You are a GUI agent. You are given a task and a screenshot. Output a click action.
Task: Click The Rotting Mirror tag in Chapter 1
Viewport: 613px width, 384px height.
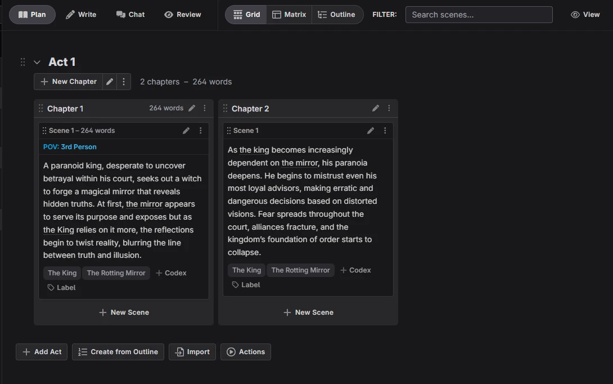click(116, 273)
